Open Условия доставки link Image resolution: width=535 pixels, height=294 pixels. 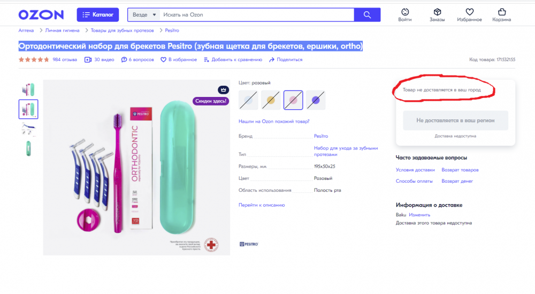click(415, 170)
